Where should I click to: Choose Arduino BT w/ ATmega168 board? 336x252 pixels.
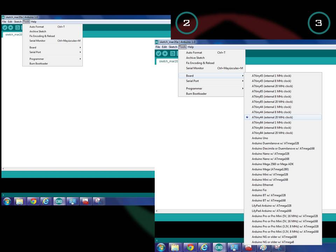[283, 200]
